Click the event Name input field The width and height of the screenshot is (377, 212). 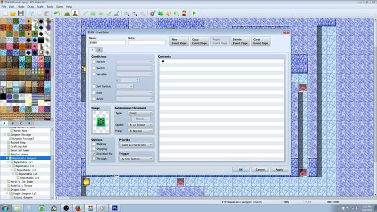click(x=107, y=42)
